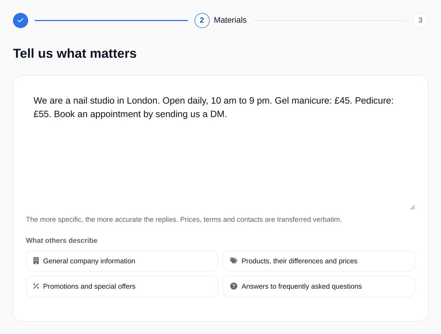Screen dimensions: 441x334
Task: Click the completed step checkmark circle
Action: tap(20, 20)
